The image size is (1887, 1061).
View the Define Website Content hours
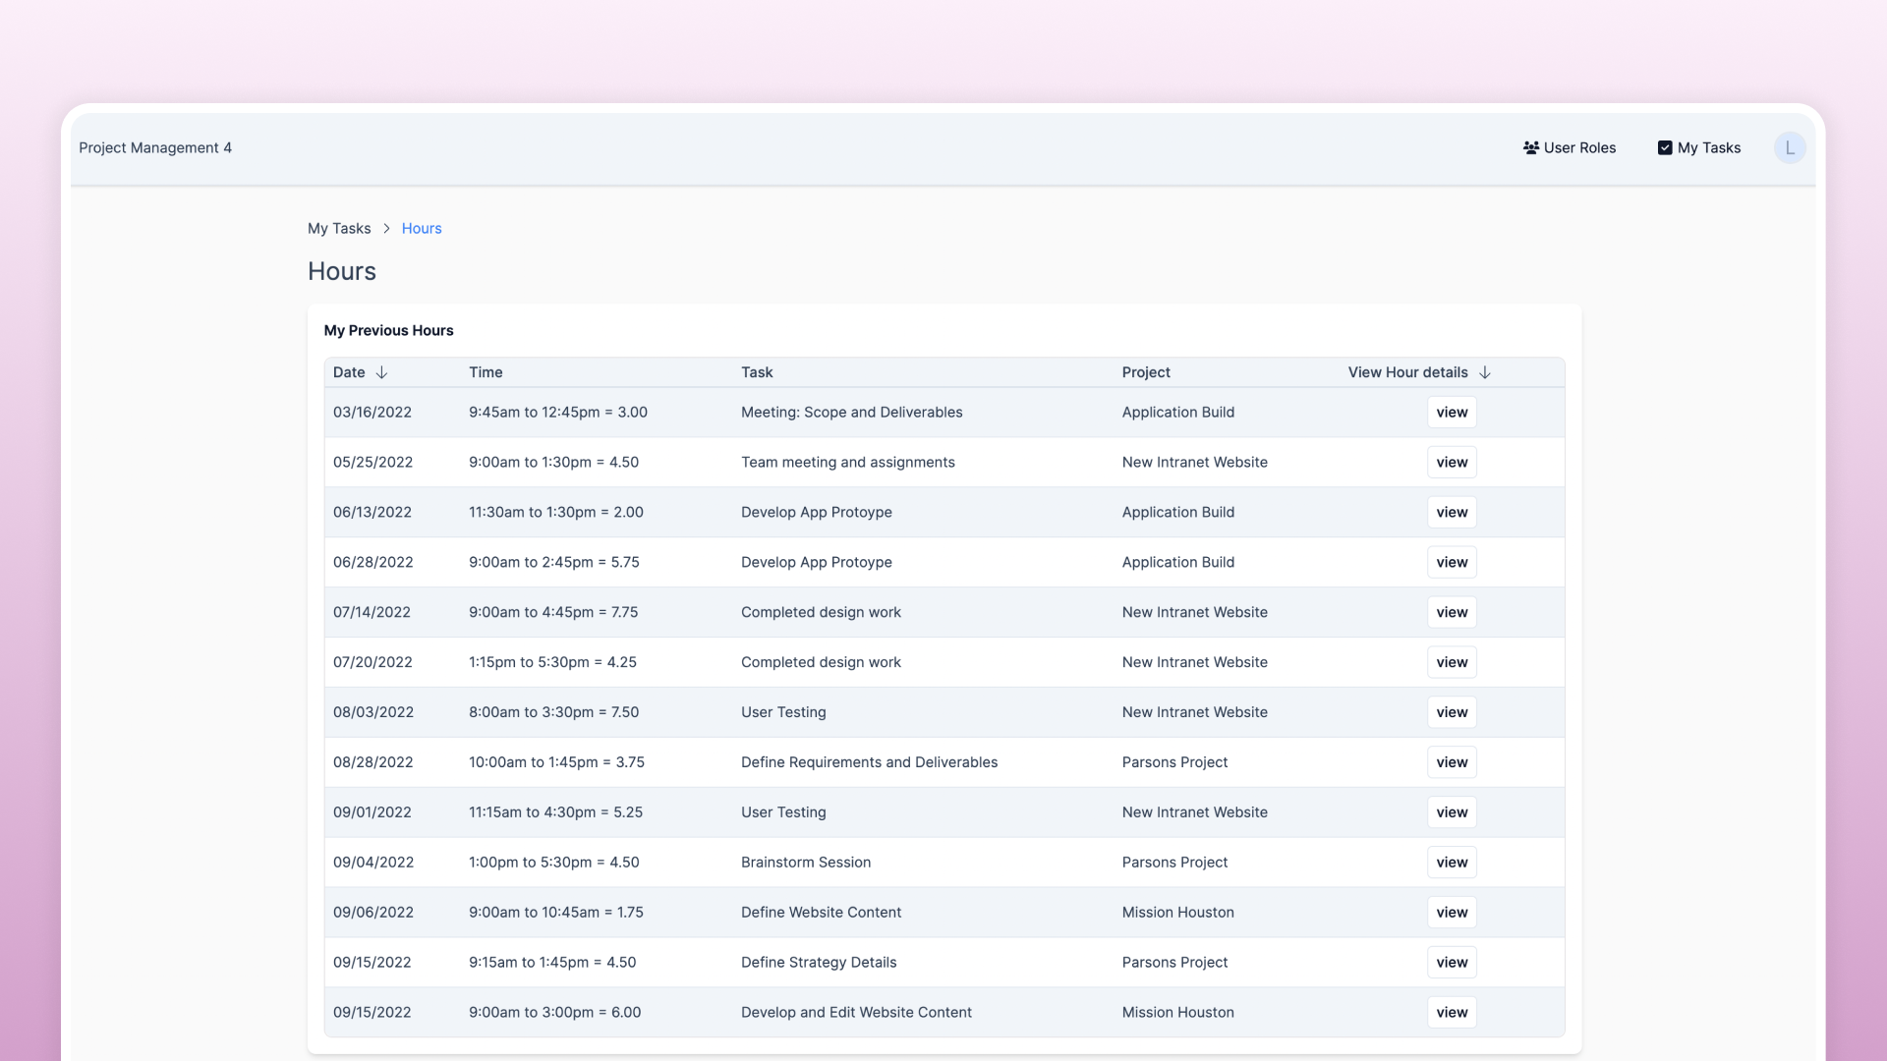[1451, 913]
